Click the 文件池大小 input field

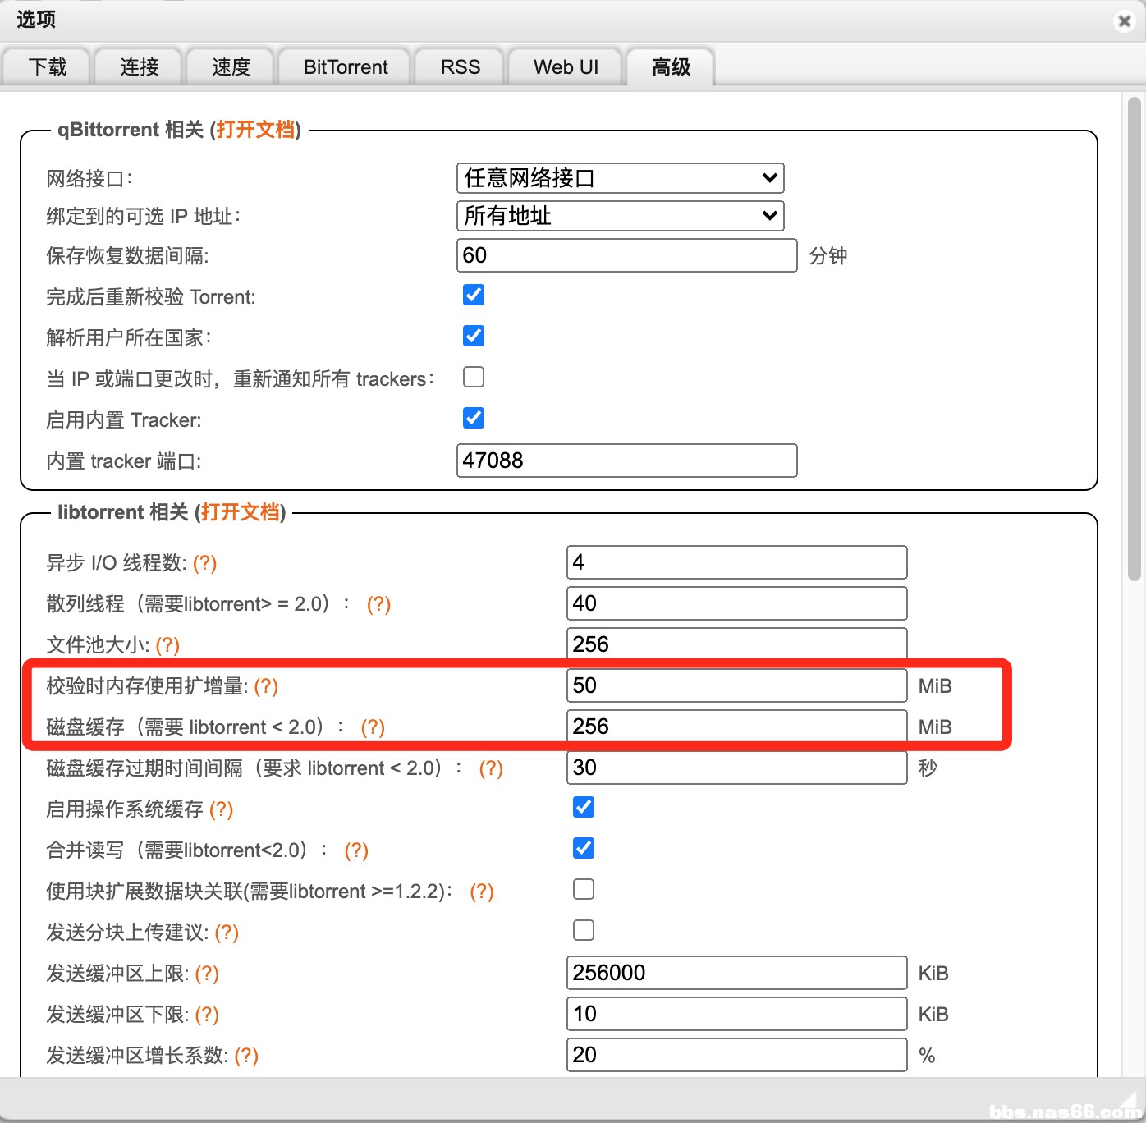737,644
